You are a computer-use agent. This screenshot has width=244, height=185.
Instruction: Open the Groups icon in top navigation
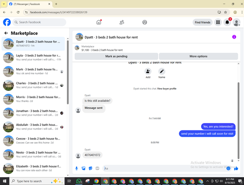144,22
